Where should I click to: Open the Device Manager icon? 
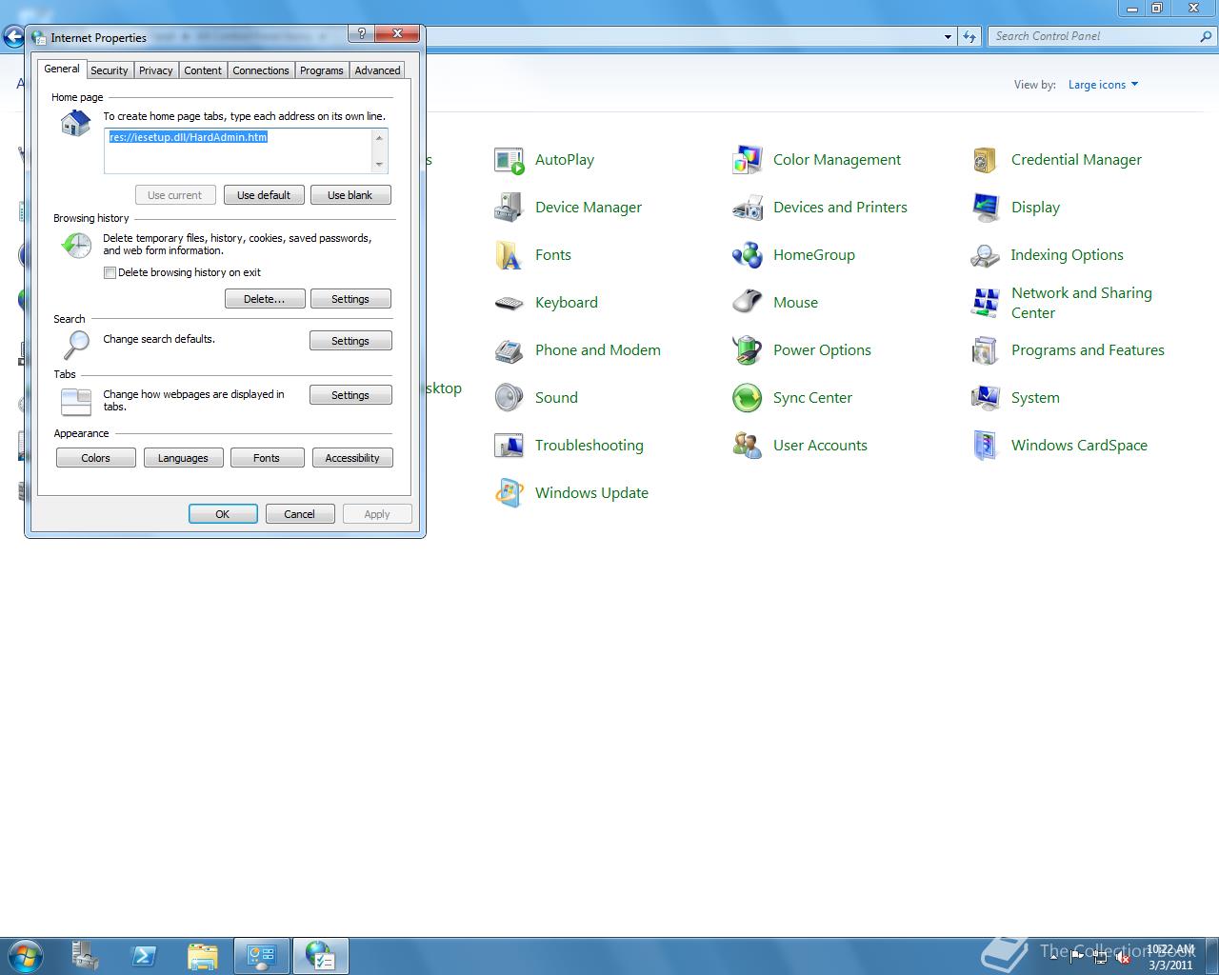510,208
